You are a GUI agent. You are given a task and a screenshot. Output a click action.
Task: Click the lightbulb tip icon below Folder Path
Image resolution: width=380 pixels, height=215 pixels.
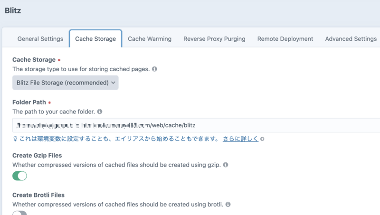click(15, 139)
